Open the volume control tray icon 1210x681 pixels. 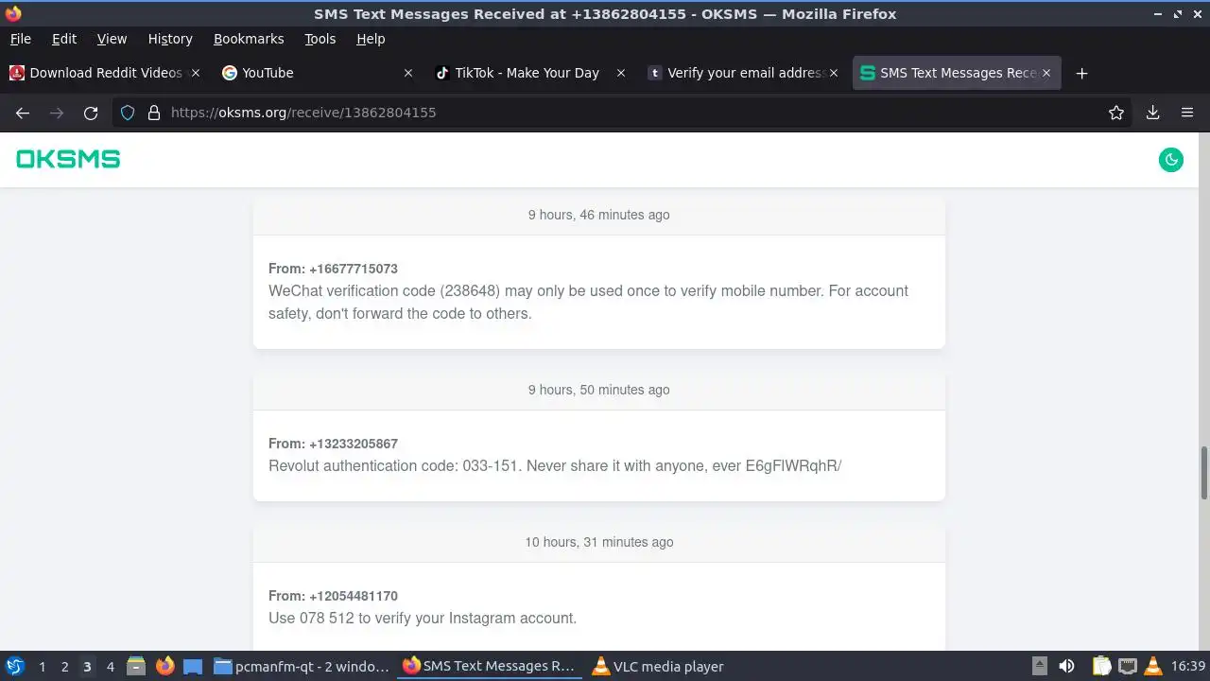(x=1066, y=666)
